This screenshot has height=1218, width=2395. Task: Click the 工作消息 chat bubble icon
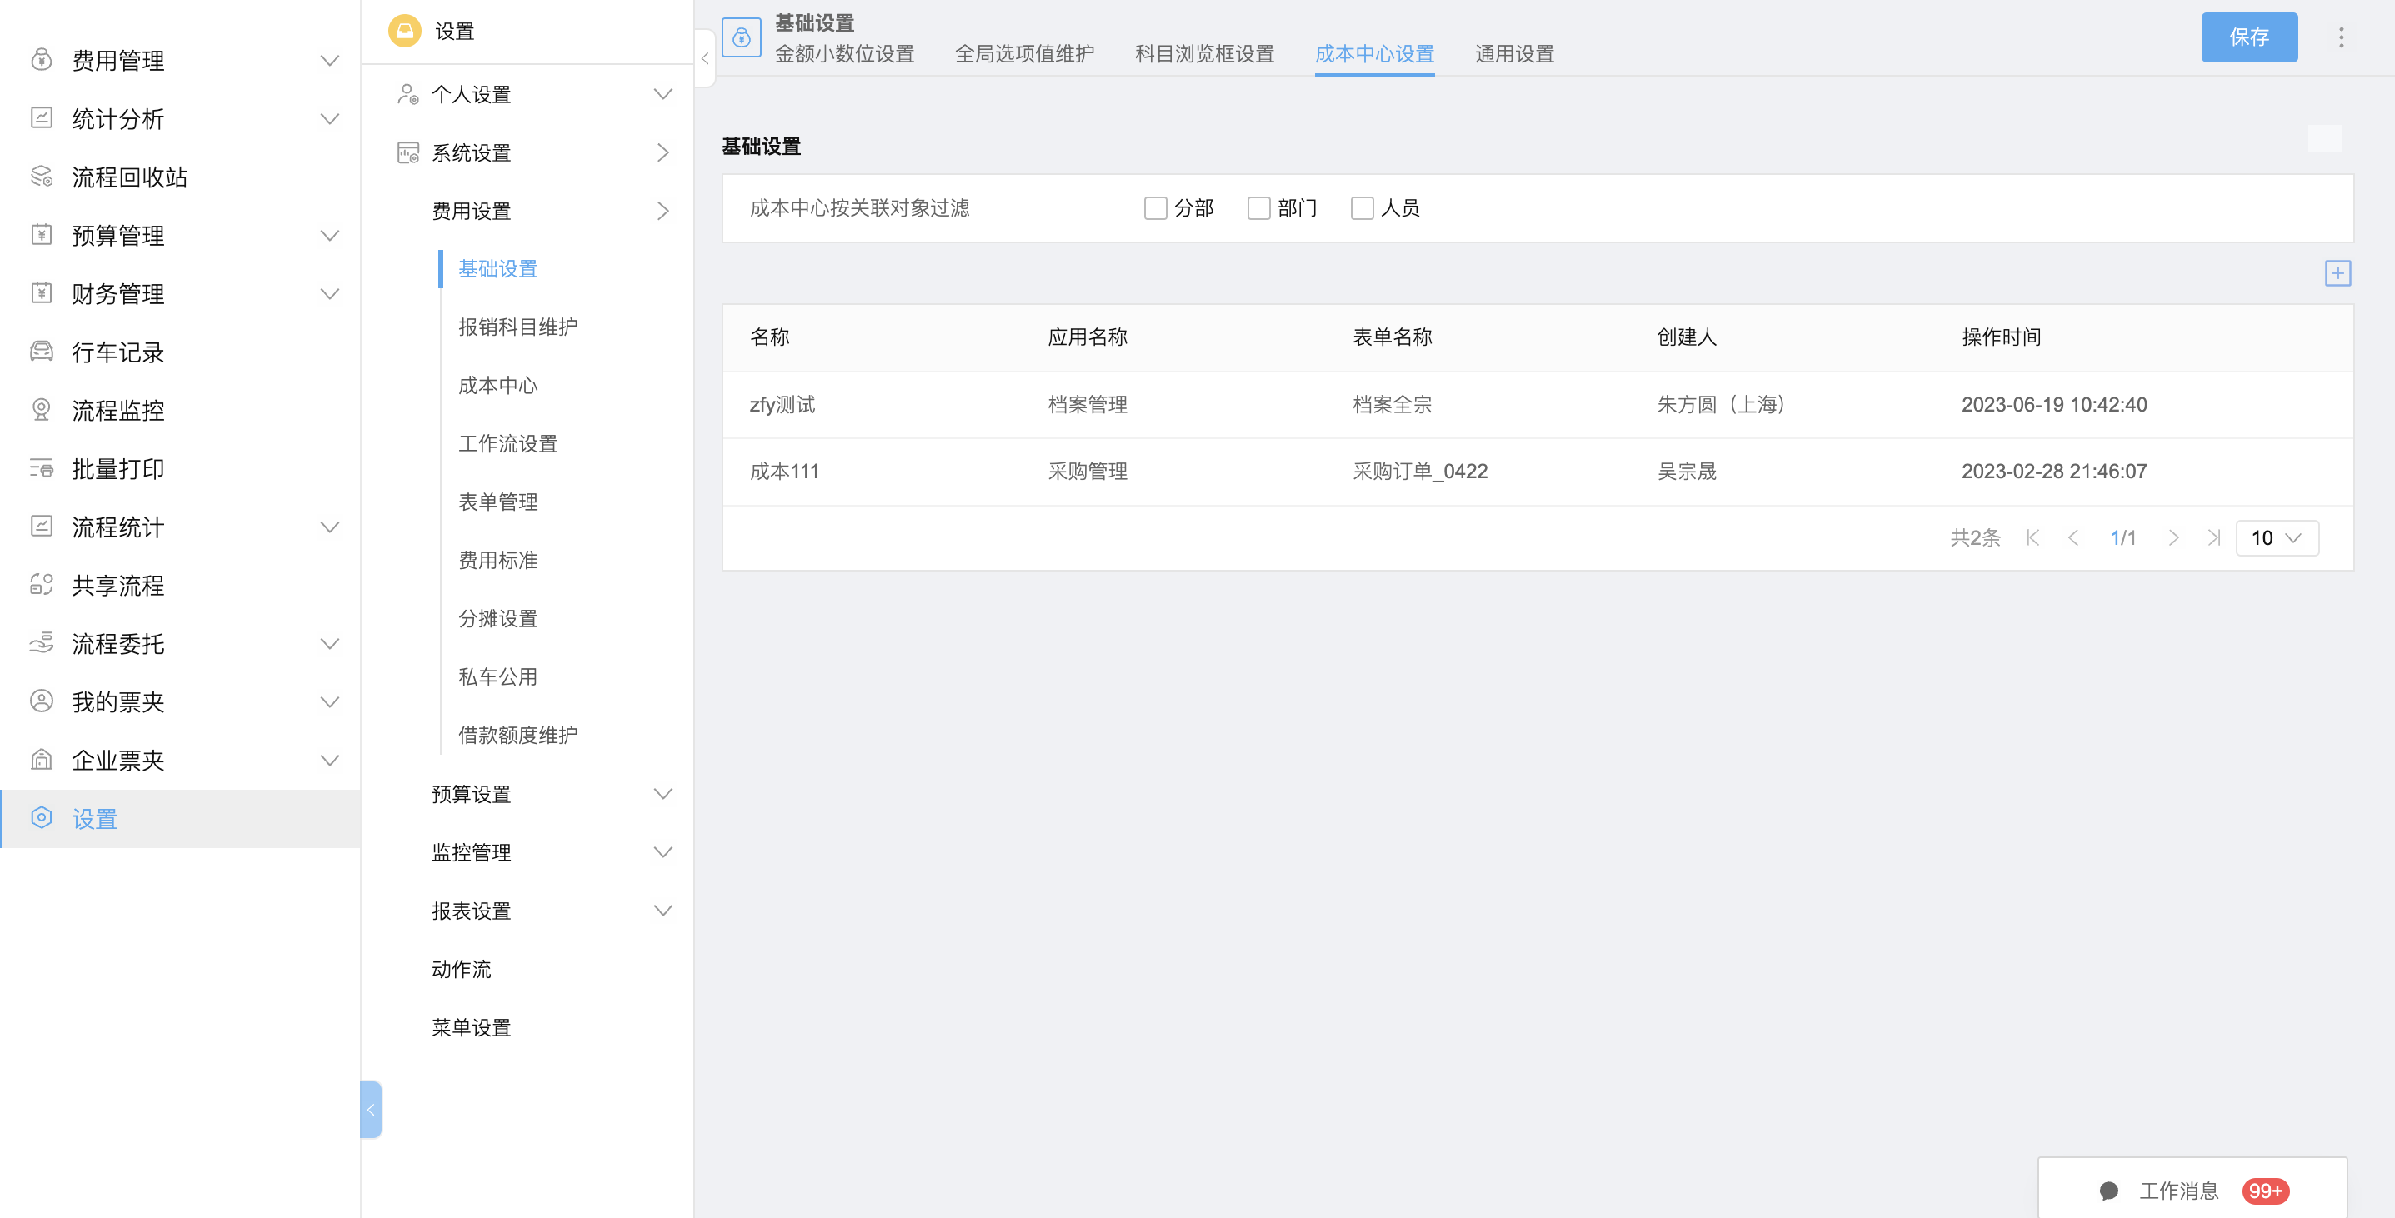[2108, 1191]
